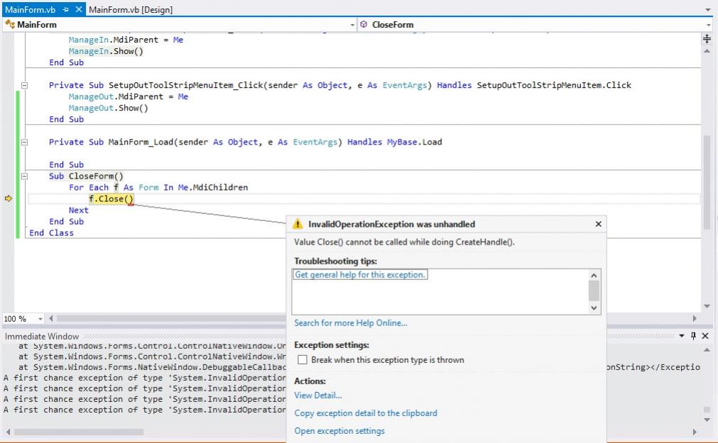Select the MainForm.vb code tab
Image resolution: width=718 pixels, height=443 pixels.
[x=31, y=10]
